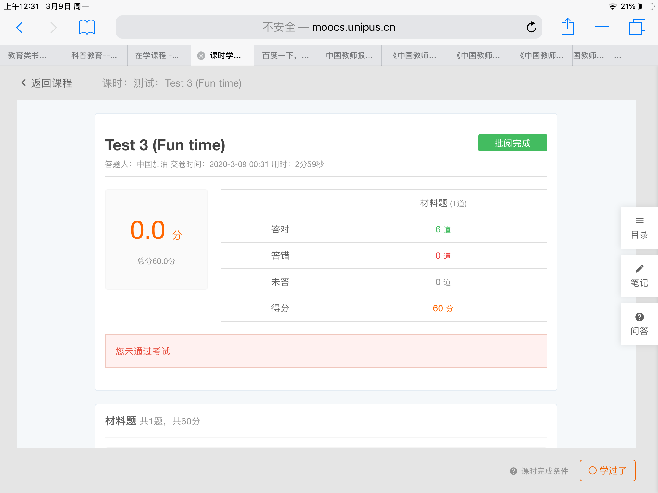Open the 问答 Q&A panel
The image size is (658, 493).
tap(639, 324)
